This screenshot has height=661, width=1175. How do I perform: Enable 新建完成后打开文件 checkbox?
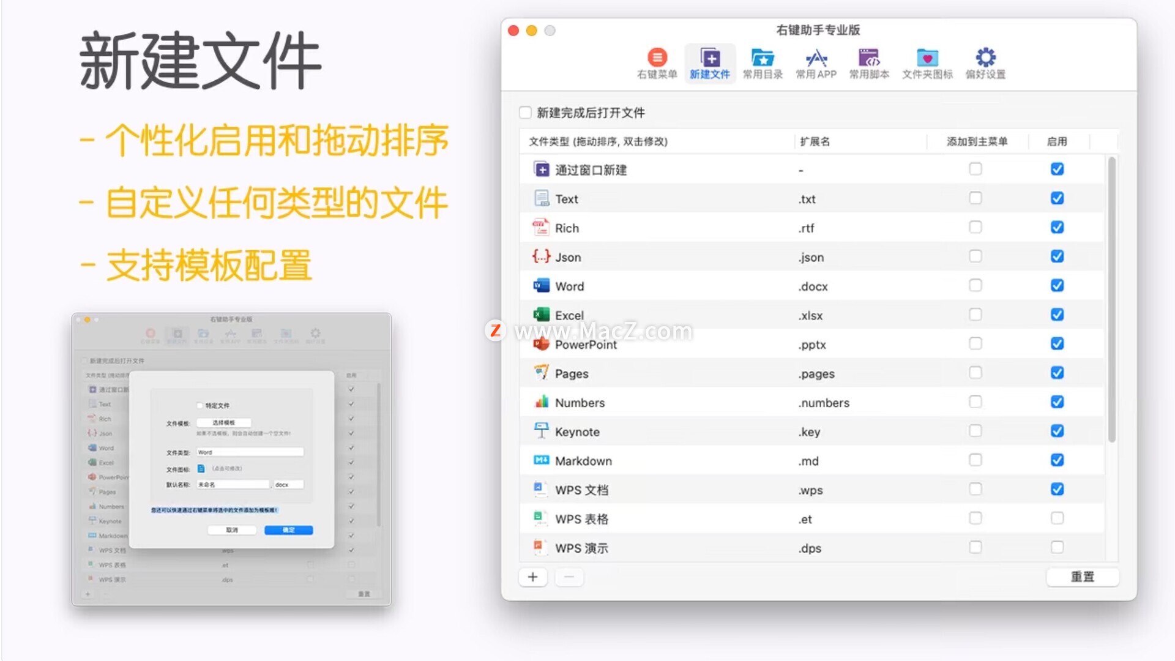click(x=525, y=113)
